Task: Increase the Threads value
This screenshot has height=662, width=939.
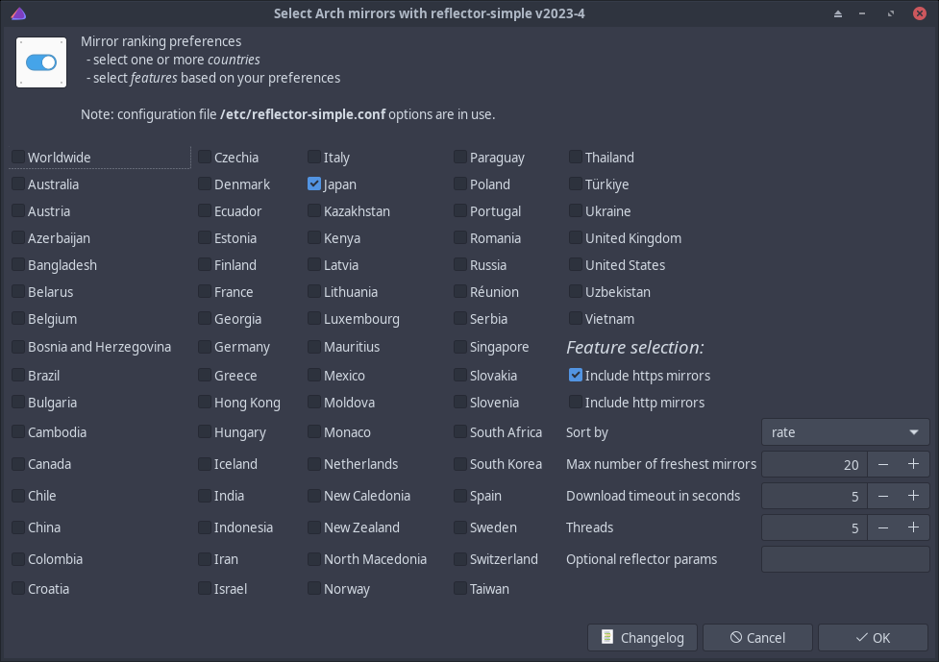Action: (x=913, y=527)
